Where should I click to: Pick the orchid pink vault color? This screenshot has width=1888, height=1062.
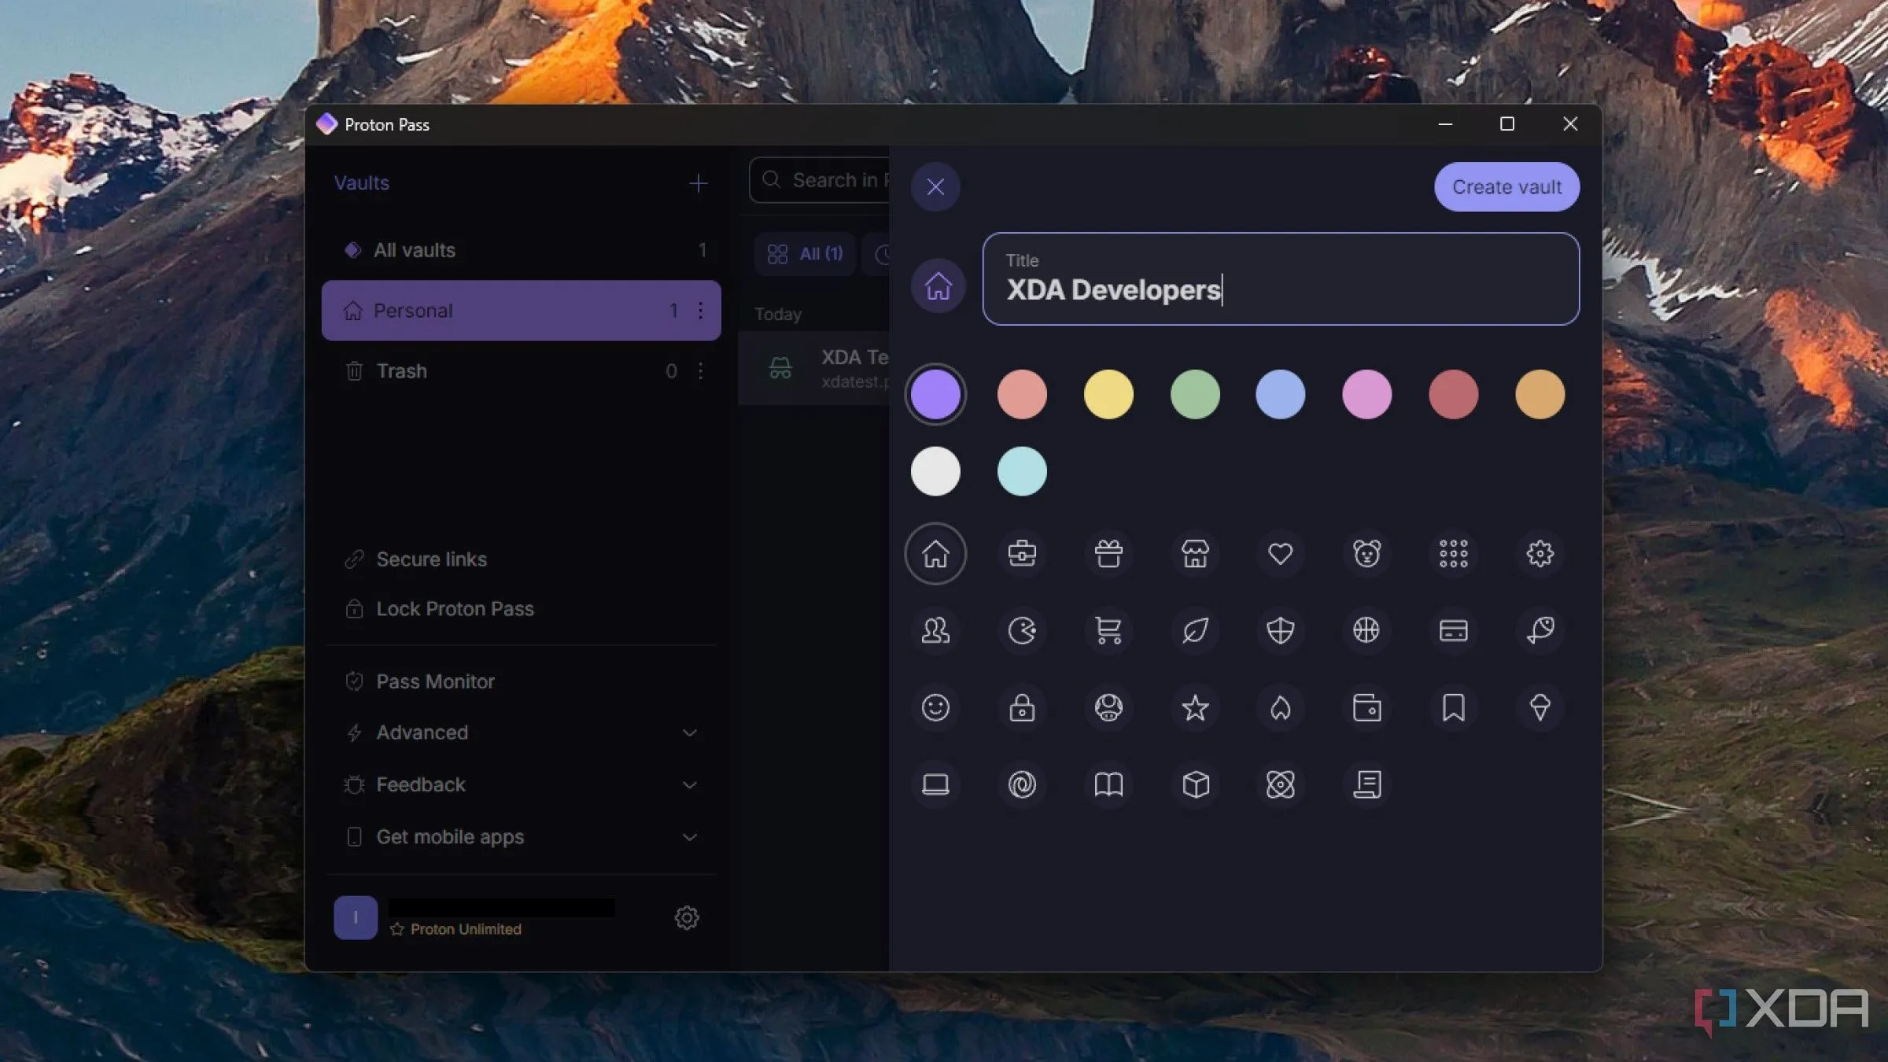pos(1367,394)
